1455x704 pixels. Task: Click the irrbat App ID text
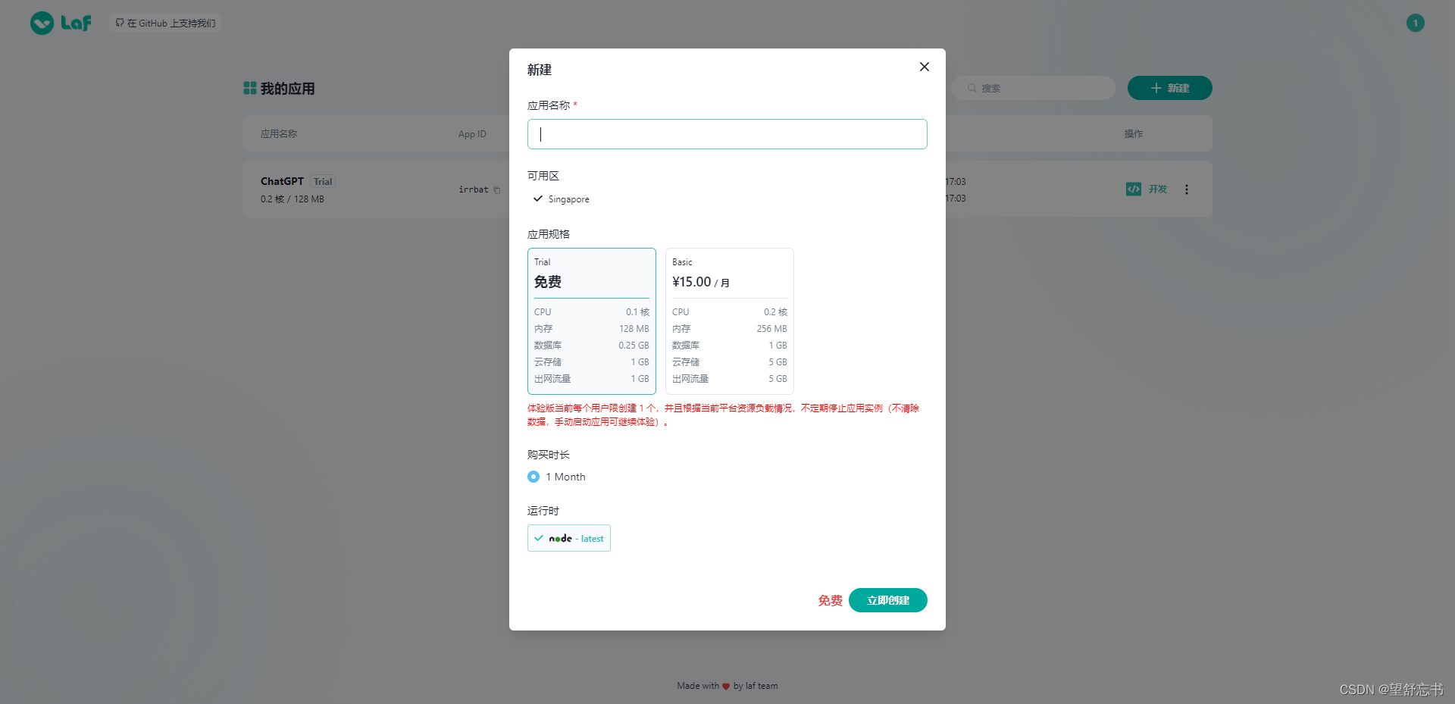(x=474, y=189)
